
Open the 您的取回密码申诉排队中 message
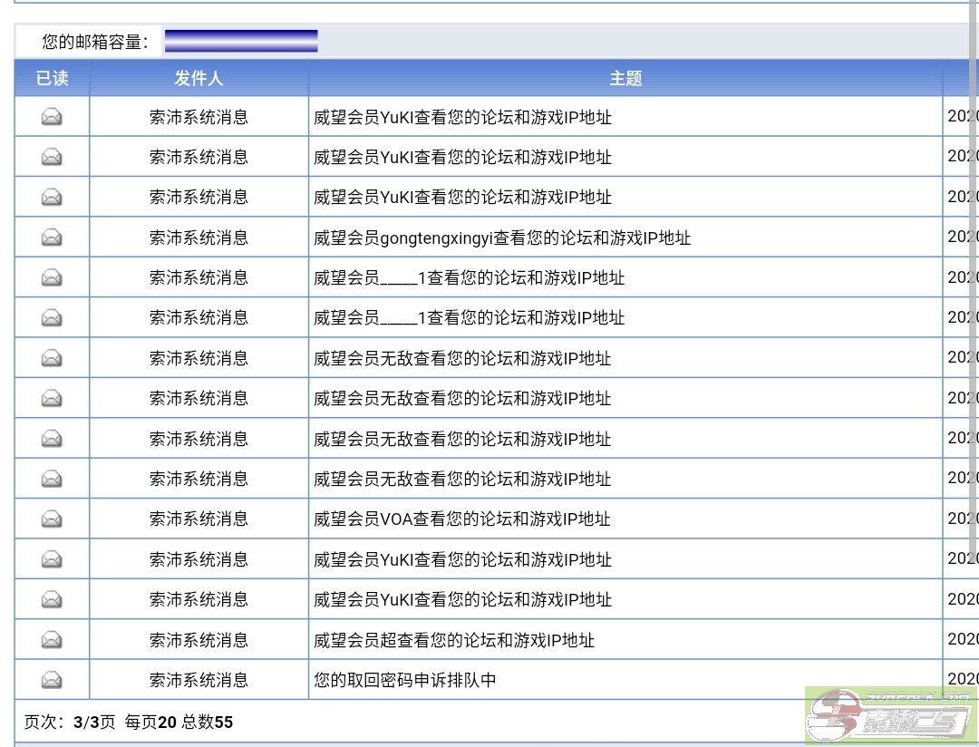click(405, 680)
